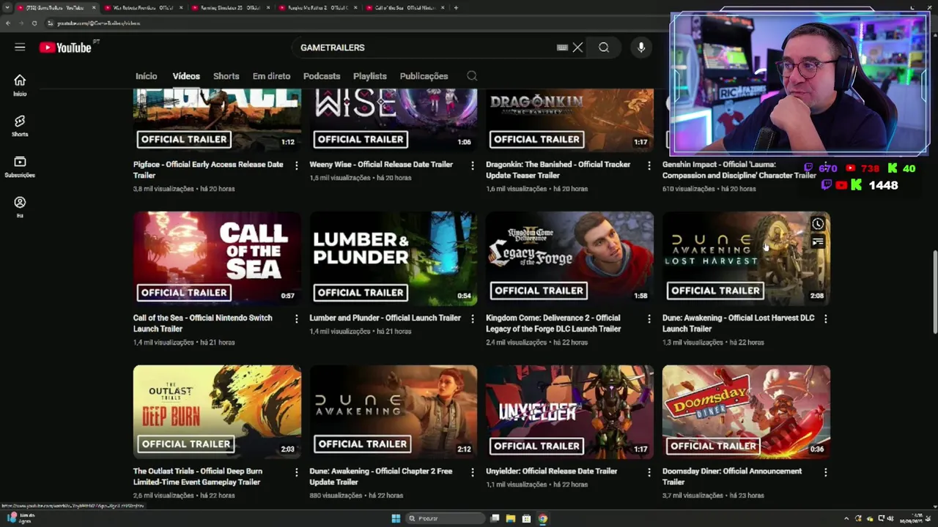Viewport: 938px width, 527px height.
Task: Add Dune Lost Harvest to queue
Action: pyautogui.click(x=818, y=242)
